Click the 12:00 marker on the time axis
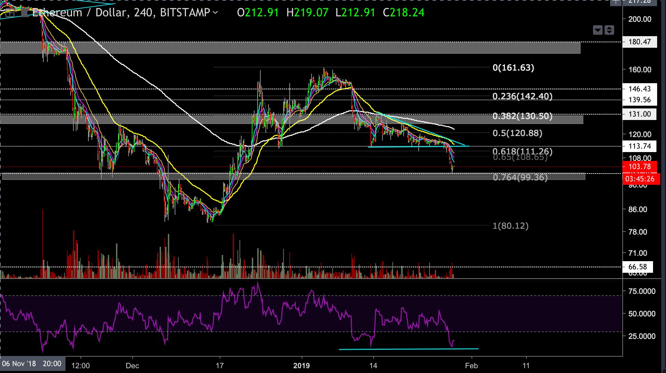Image resolution: width=666 pixels, height=373 pixels. 81,366
